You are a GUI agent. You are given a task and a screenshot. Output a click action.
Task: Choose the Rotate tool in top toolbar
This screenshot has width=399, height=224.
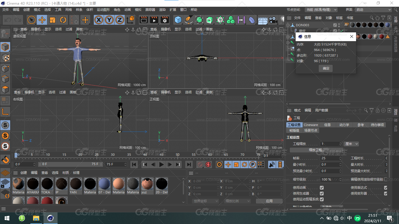[63, 20]
